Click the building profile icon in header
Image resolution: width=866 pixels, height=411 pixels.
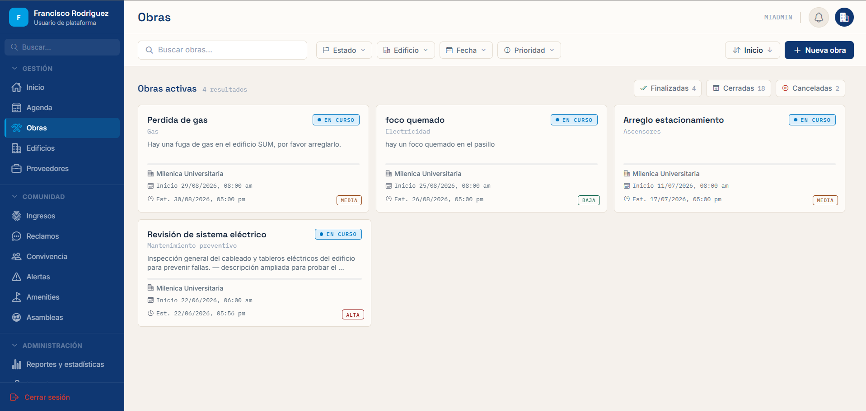(844, 18)
